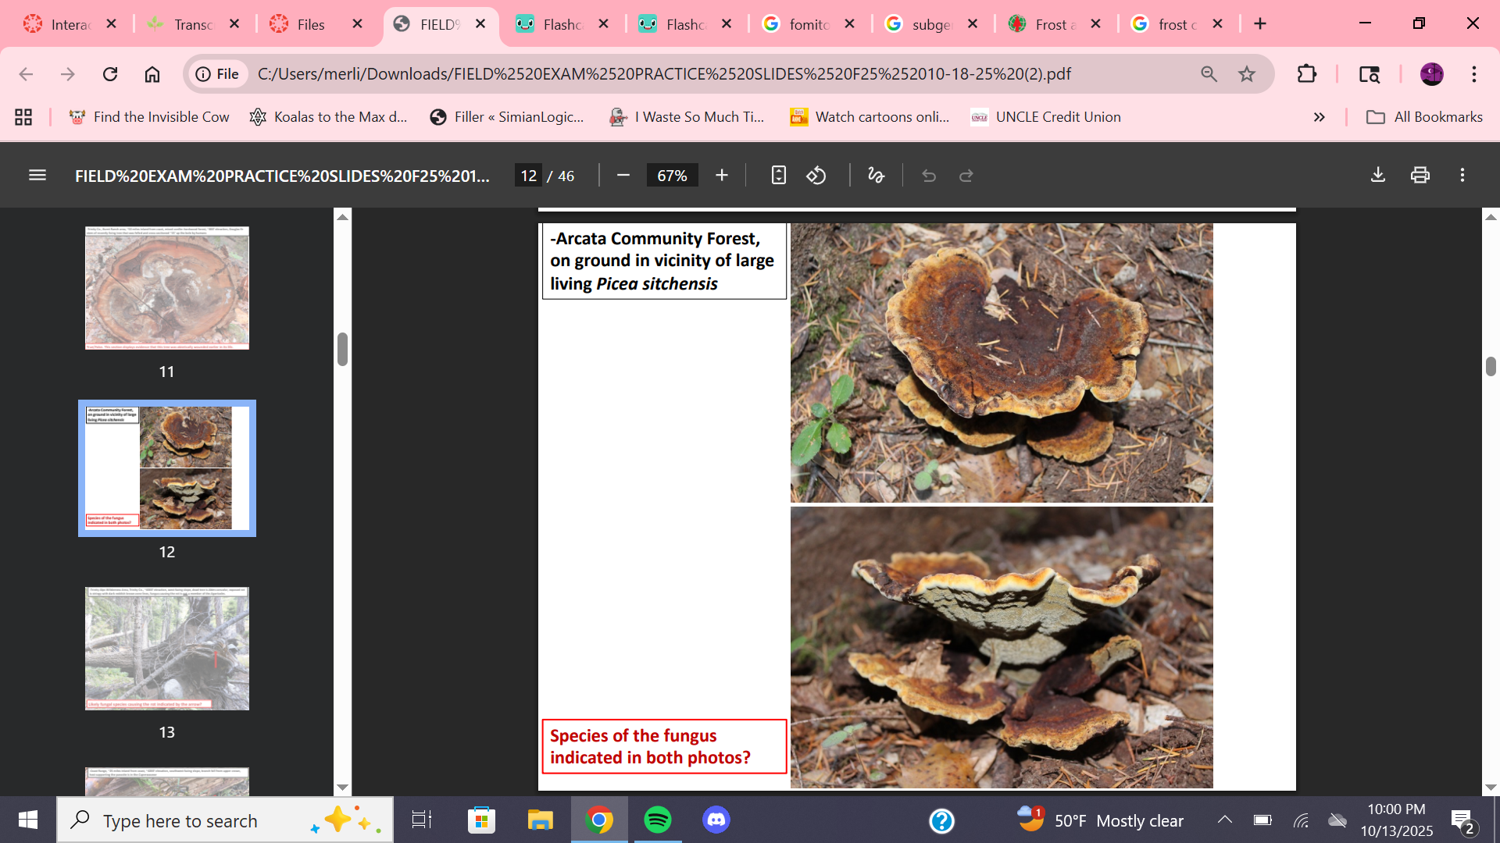1500x843 pixels.
Task: Click the page number input field
Action: click(529, 176)
